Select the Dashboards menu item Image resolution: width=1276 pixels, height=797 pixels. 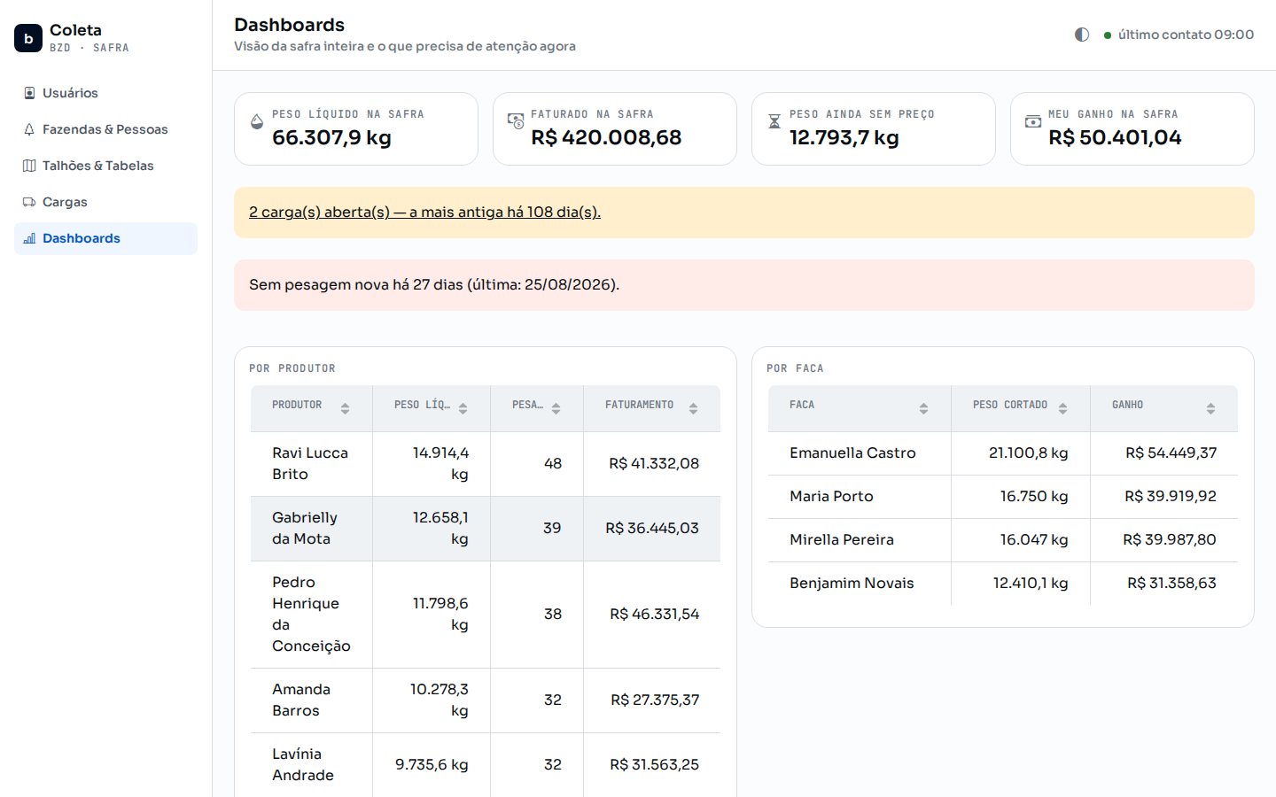click(x=105, y=238)
